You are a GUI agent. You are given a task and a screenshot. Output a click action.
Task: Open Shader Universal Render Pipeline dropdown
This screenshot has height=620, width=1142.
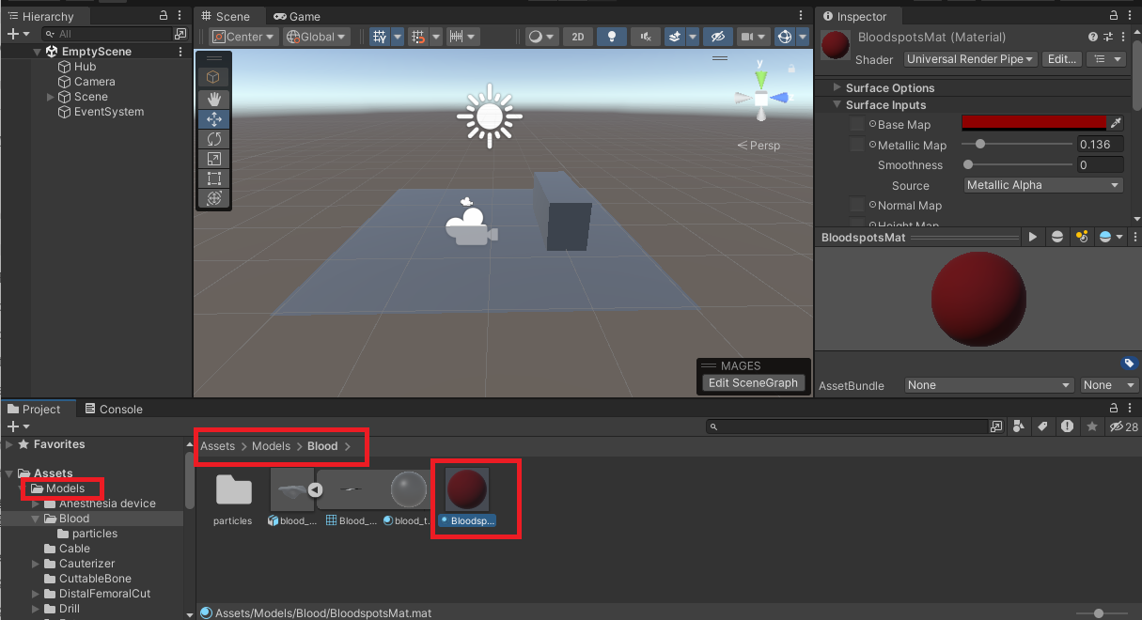pos(971,59)
